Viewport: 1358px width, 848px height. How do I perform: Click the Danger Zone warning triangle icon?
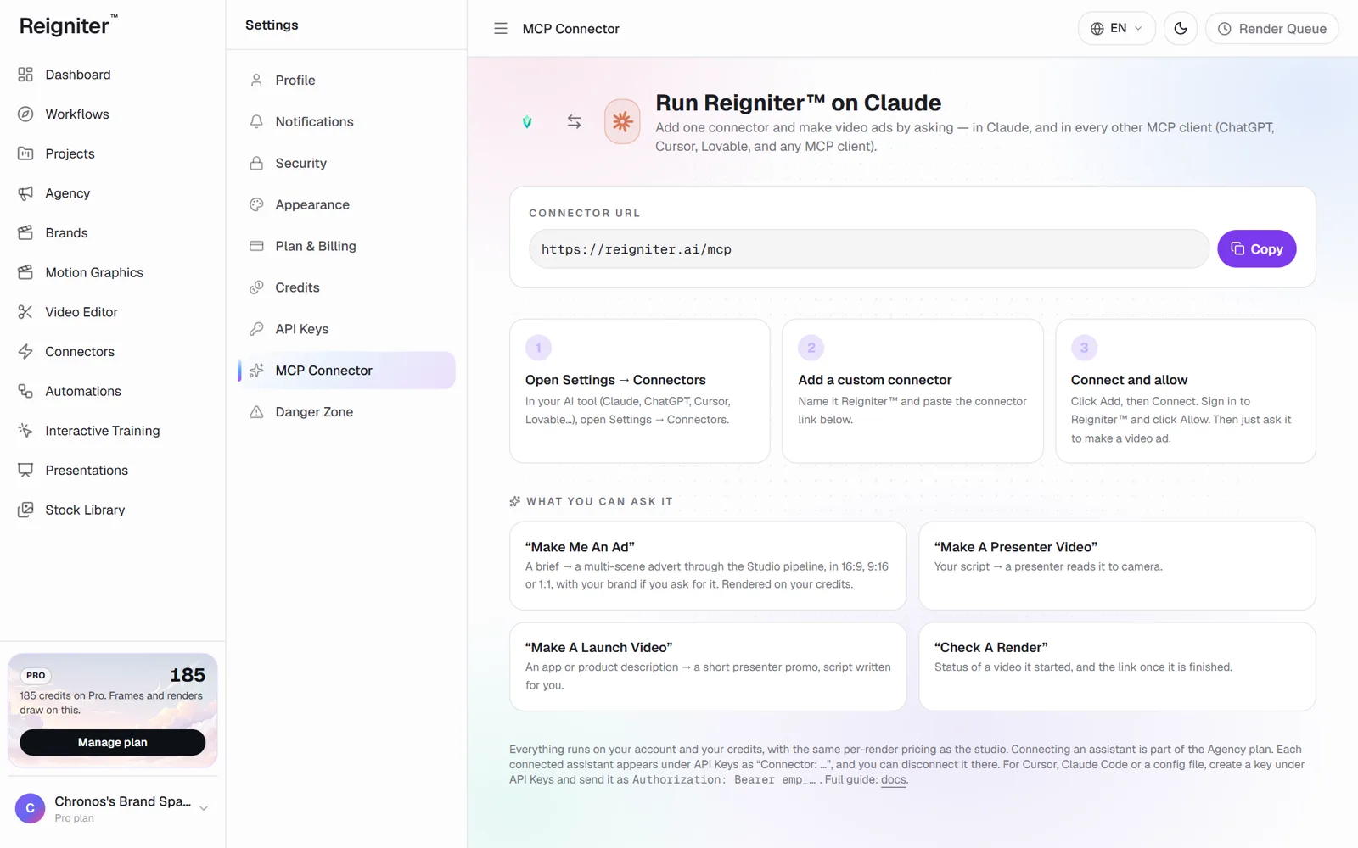coord(256,412)
